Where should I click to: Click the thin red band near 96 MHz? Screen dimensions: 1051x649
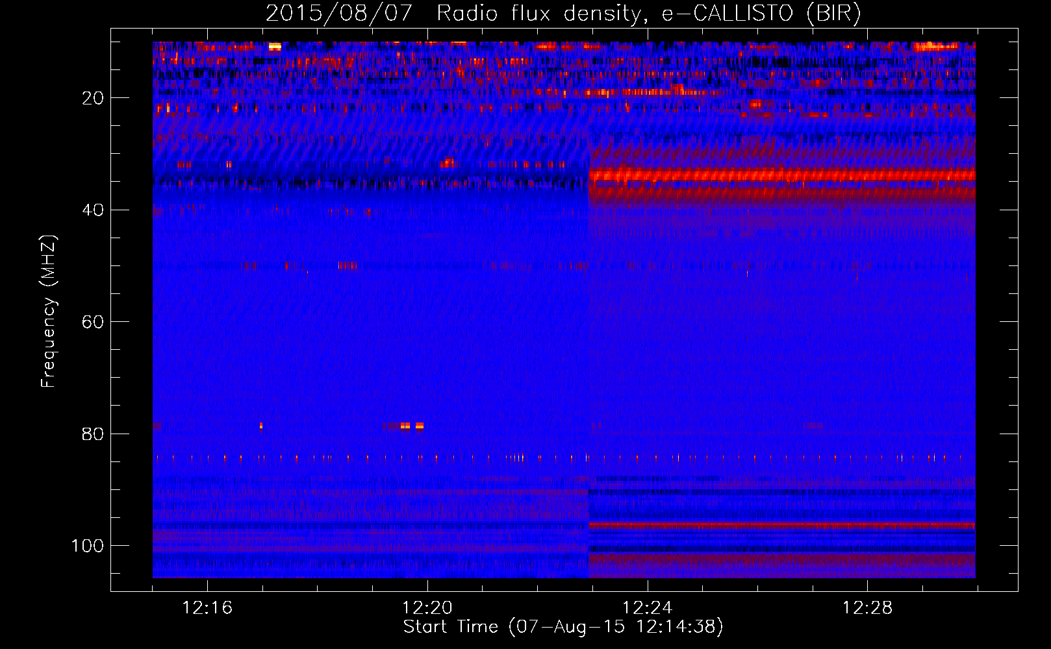[782, 525]
